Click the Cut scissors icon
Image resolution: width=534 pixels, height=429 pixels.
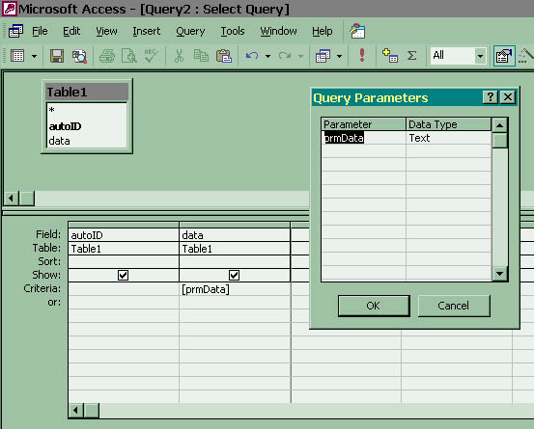point(179,56)
